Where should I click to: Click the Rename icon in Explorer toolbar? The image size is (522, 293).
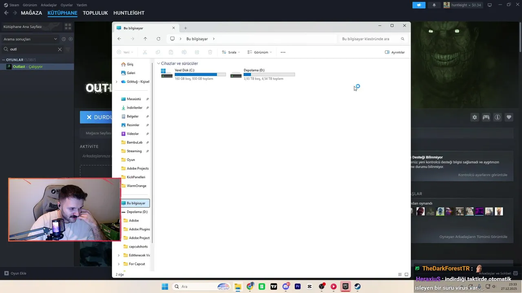pos(184,52)
